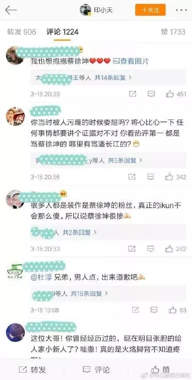The height and width of the screenshot is (380, 192).
Task: Open 查看图片 in the first comment
Action: tap(131, 61)
